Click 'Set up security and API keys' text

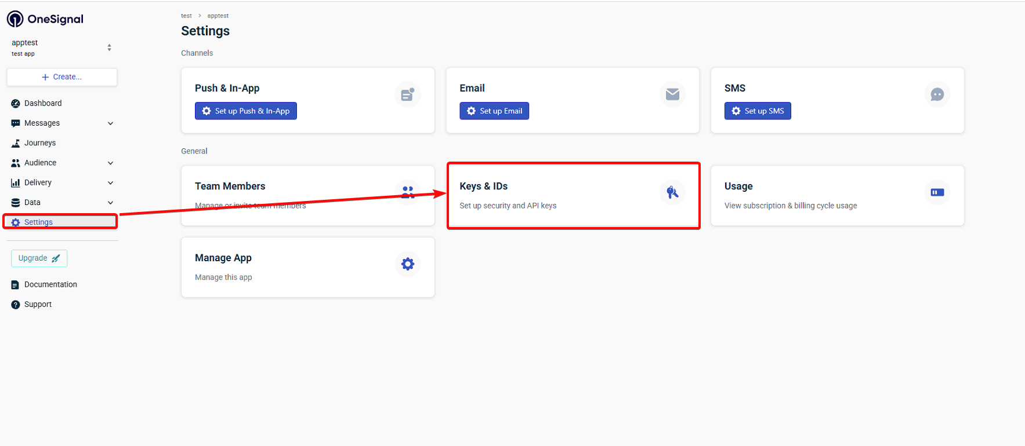[x=508, y=206]
